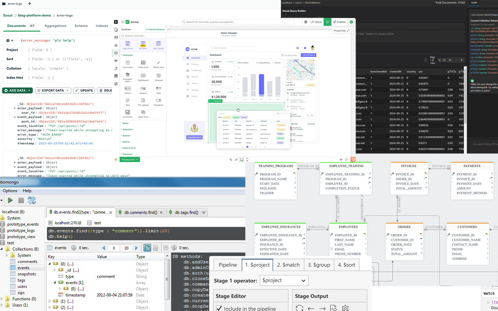Image resolution: width=498 pixels, height=311 pixels.
Task: Click the Share button in Acme
Action: [x=316, y=22]
